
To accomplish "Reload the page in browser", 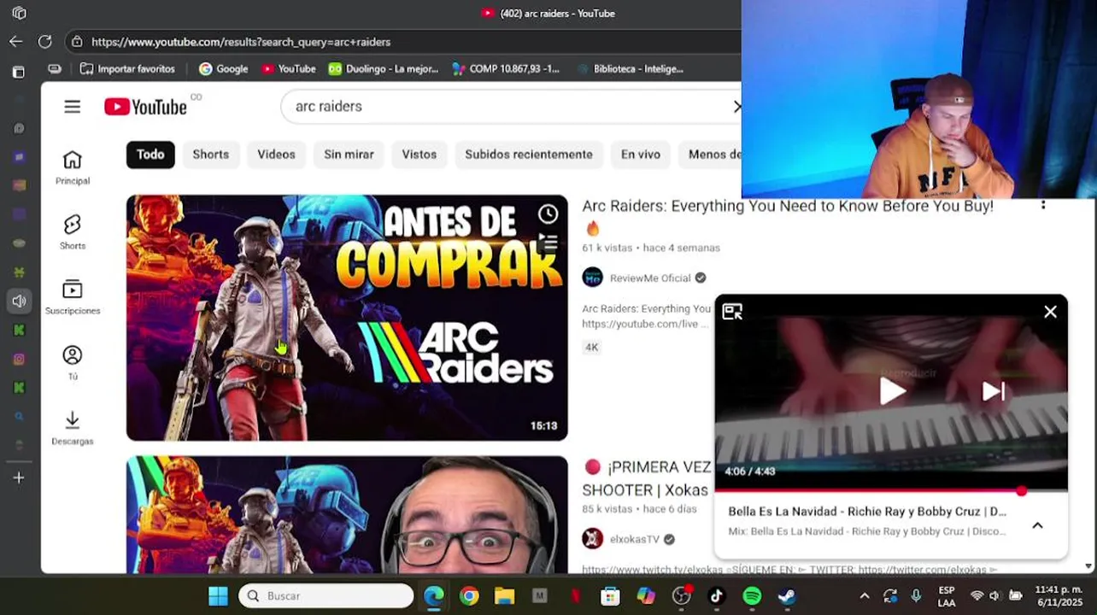I will (x=45, y=41).
